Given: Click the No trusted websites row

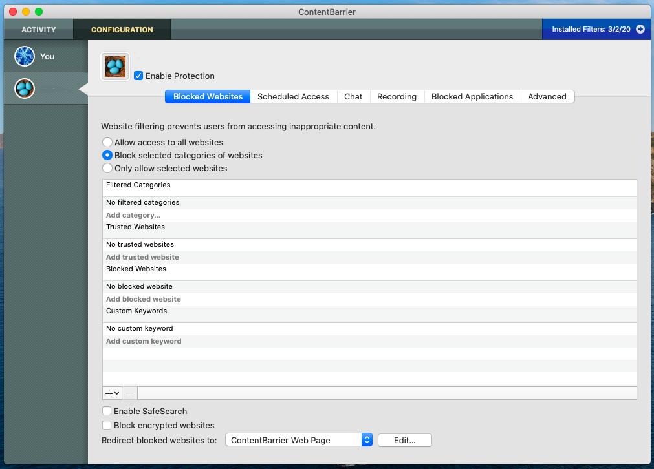Looking at the screenshot, I should point(369,244).
